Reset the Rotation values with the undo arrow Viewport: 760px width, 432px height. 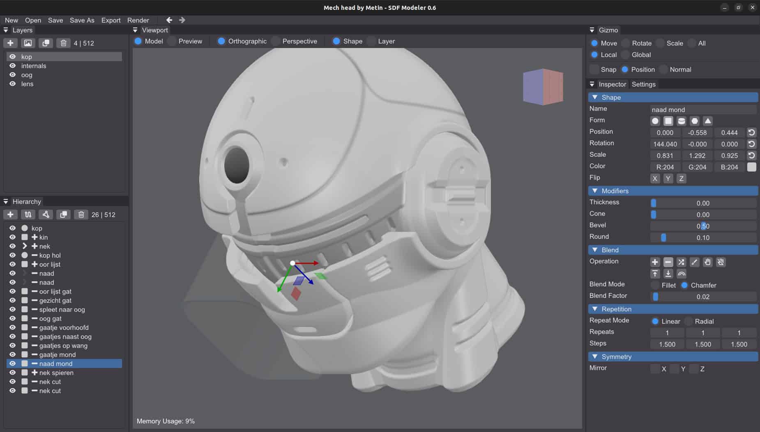[751, 144]
